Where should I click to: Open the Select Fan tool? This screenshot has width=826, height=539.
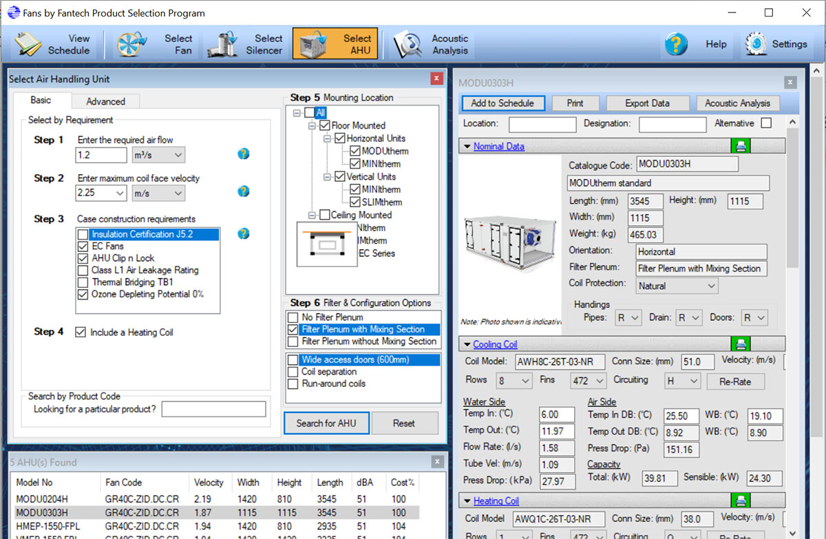pos(155,44)
